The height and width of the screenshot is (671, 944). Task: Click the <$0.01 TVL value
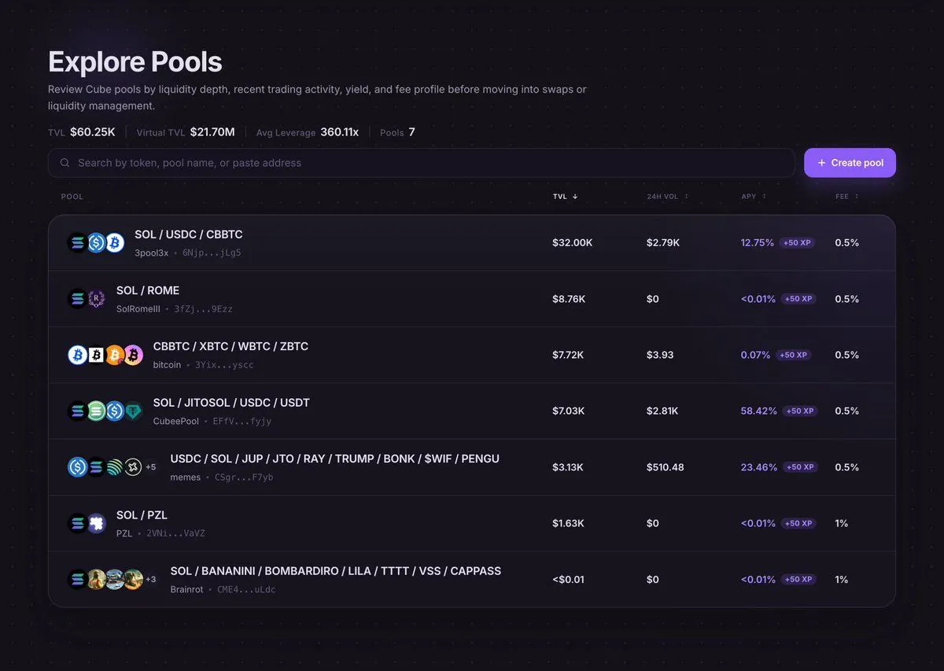pos(569,580)
